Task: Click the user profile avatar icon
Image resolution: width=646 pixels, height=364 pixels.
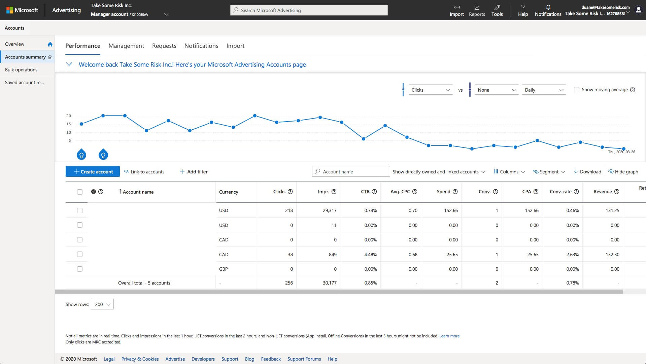Action: [638, 10]
